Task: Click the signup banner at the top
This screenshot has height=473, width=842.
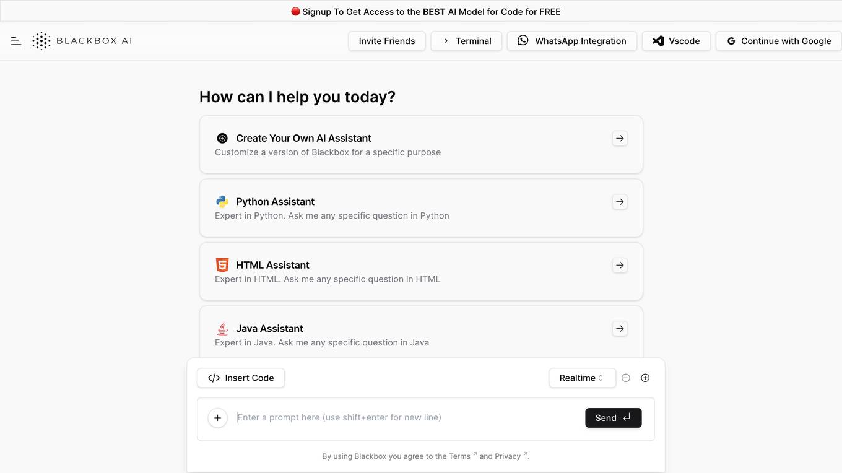Action: 421,11
